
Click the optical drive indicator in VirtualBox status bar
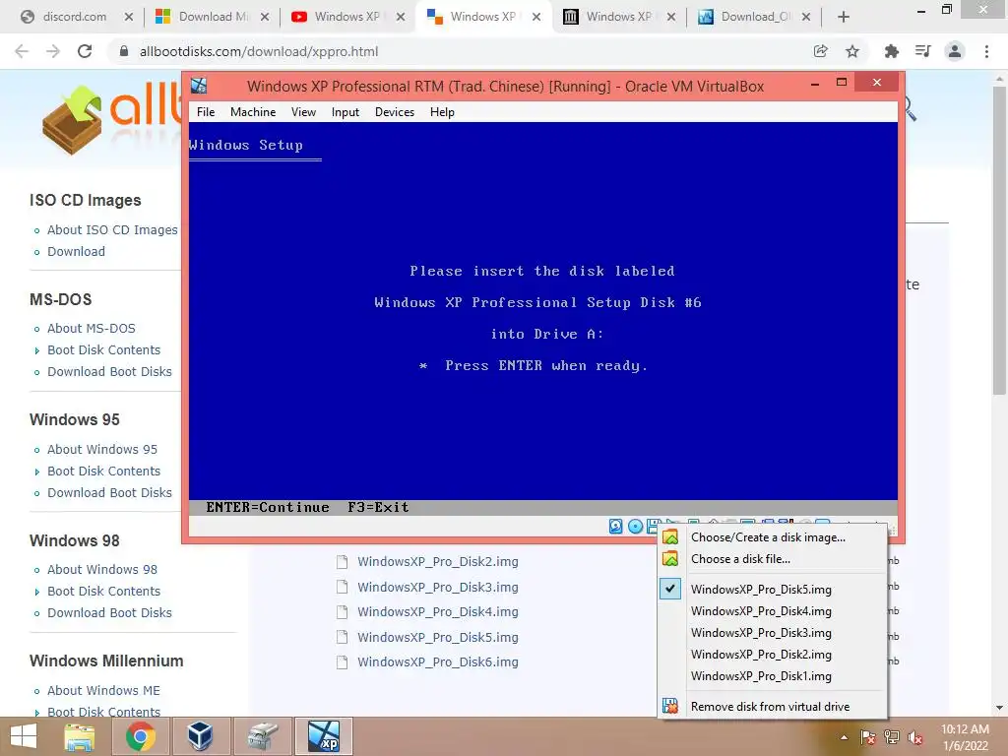coord(635,526)
